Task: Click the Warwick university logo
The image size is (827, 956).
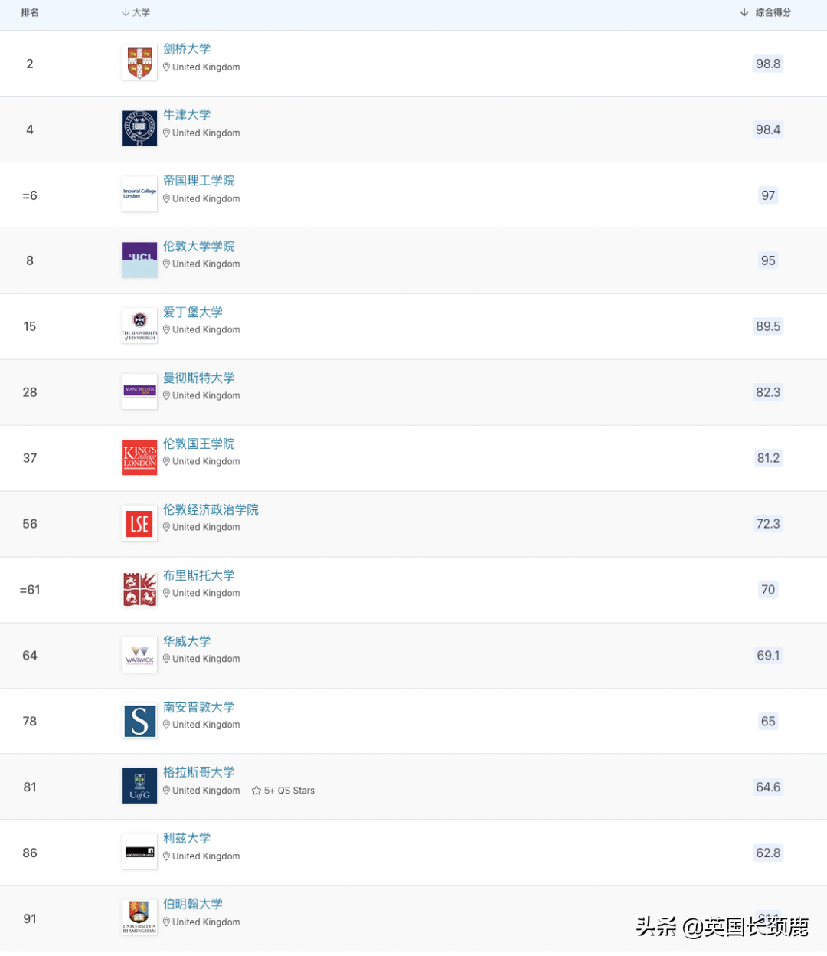Action: [x=139, y=655]
